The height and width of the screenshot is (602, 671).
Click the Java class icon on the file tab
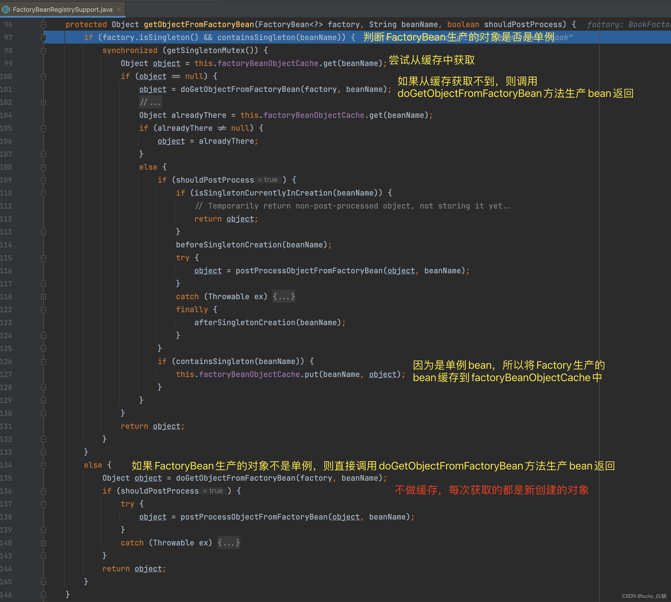coord(6,9)
